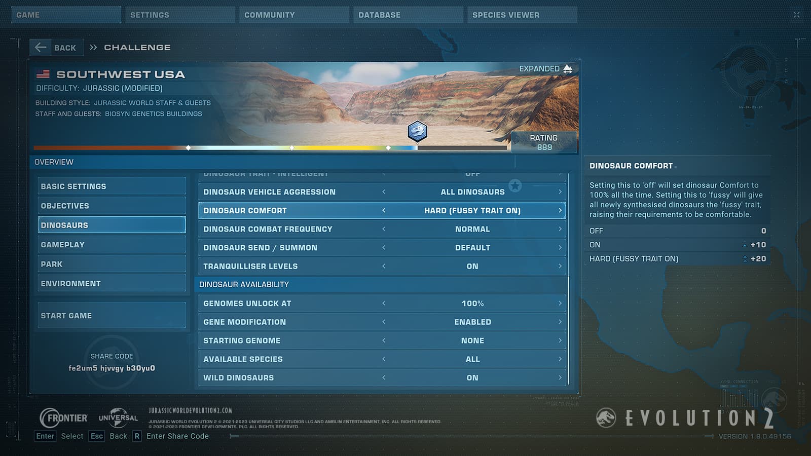Open the Community tab
The image size is (811, 456).
coord(294,15)
